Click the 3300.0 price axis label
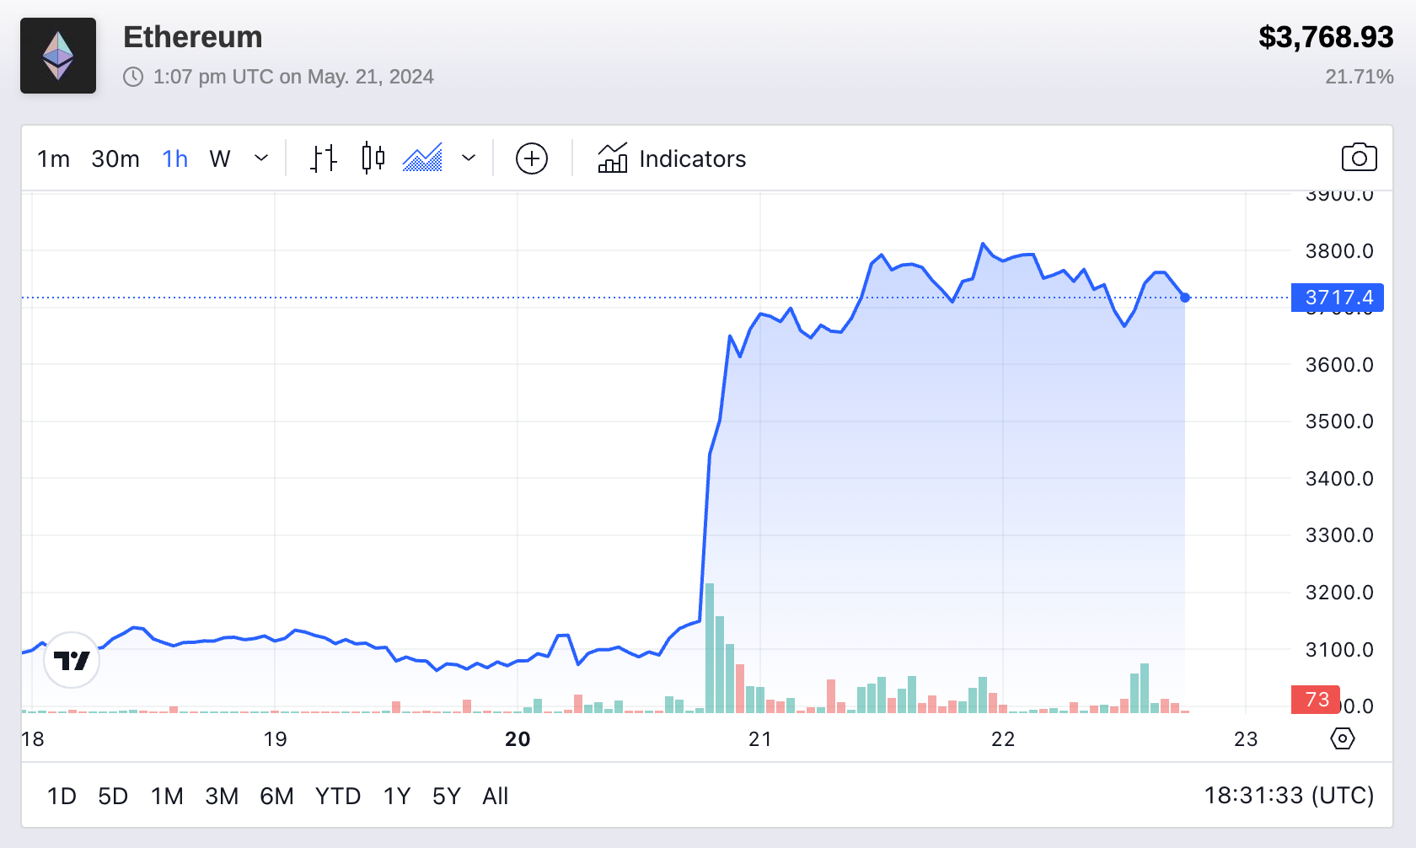1416x848 pixels. [1339, 535]
